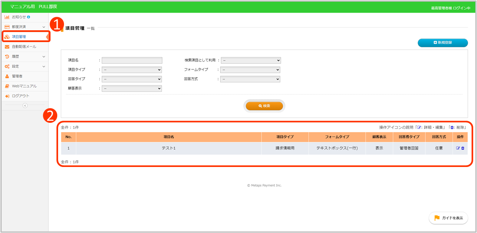Collapse the sidebar with the double-arrow icon
This screenshot has height=233, width=477.
(25, 106)
